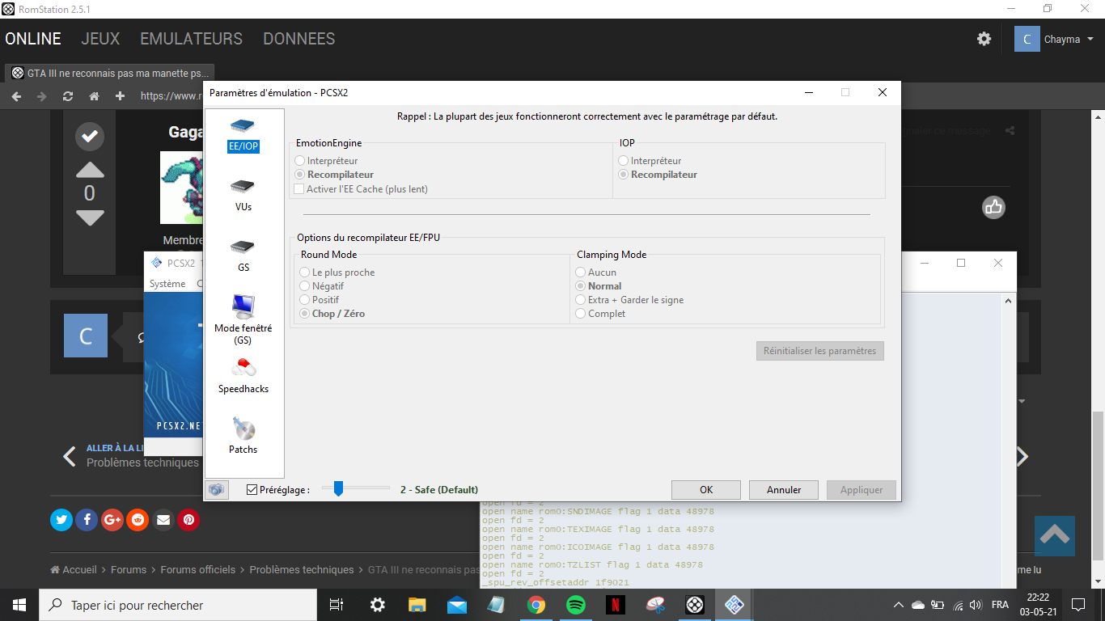The image size is (1105, 621).
Task: Downvote the post with the down arrow
Action: click(90, 218)
